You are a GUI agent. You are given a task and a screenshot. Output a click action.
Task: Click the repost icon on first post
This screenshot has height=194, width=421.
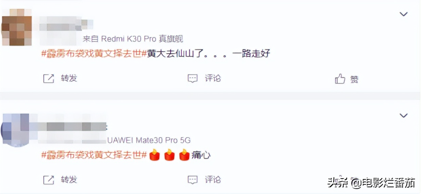pyautogui.click(x=49, y=79)
